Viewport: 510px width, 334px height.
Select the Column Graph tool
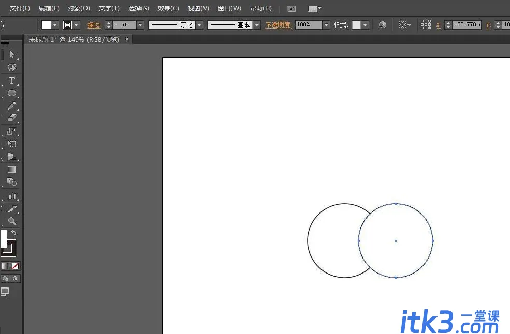[x=12, y=195]
